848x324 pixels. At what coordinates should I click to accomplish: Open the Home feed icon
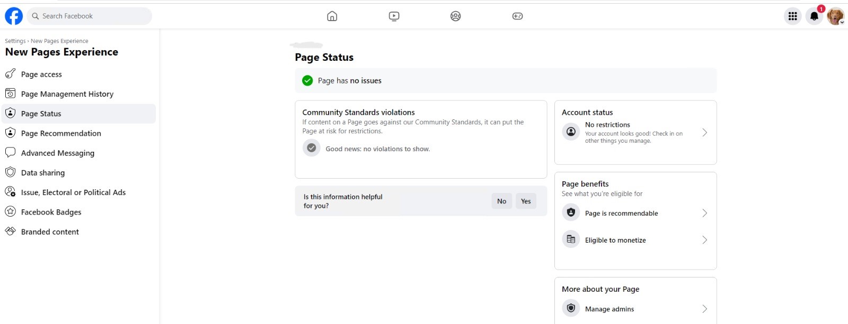pos(332,16)
